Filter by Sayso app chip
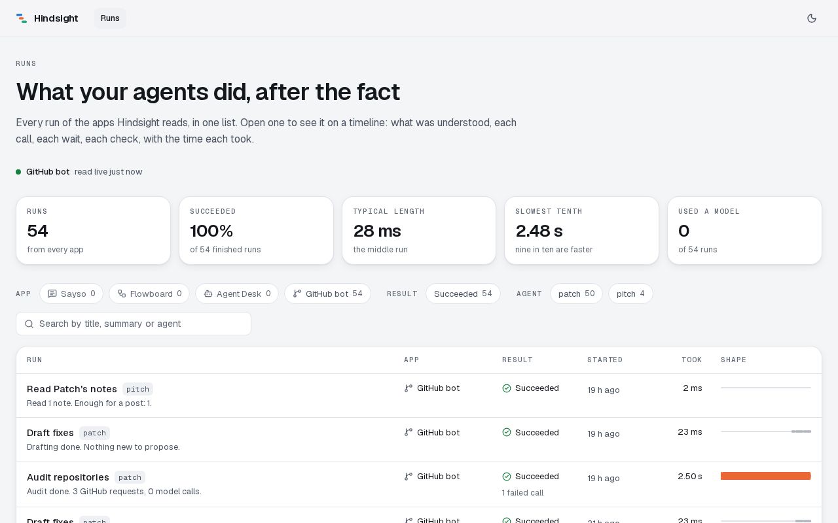The height and width of the screenshot is (523, 838). pos(71,294)
